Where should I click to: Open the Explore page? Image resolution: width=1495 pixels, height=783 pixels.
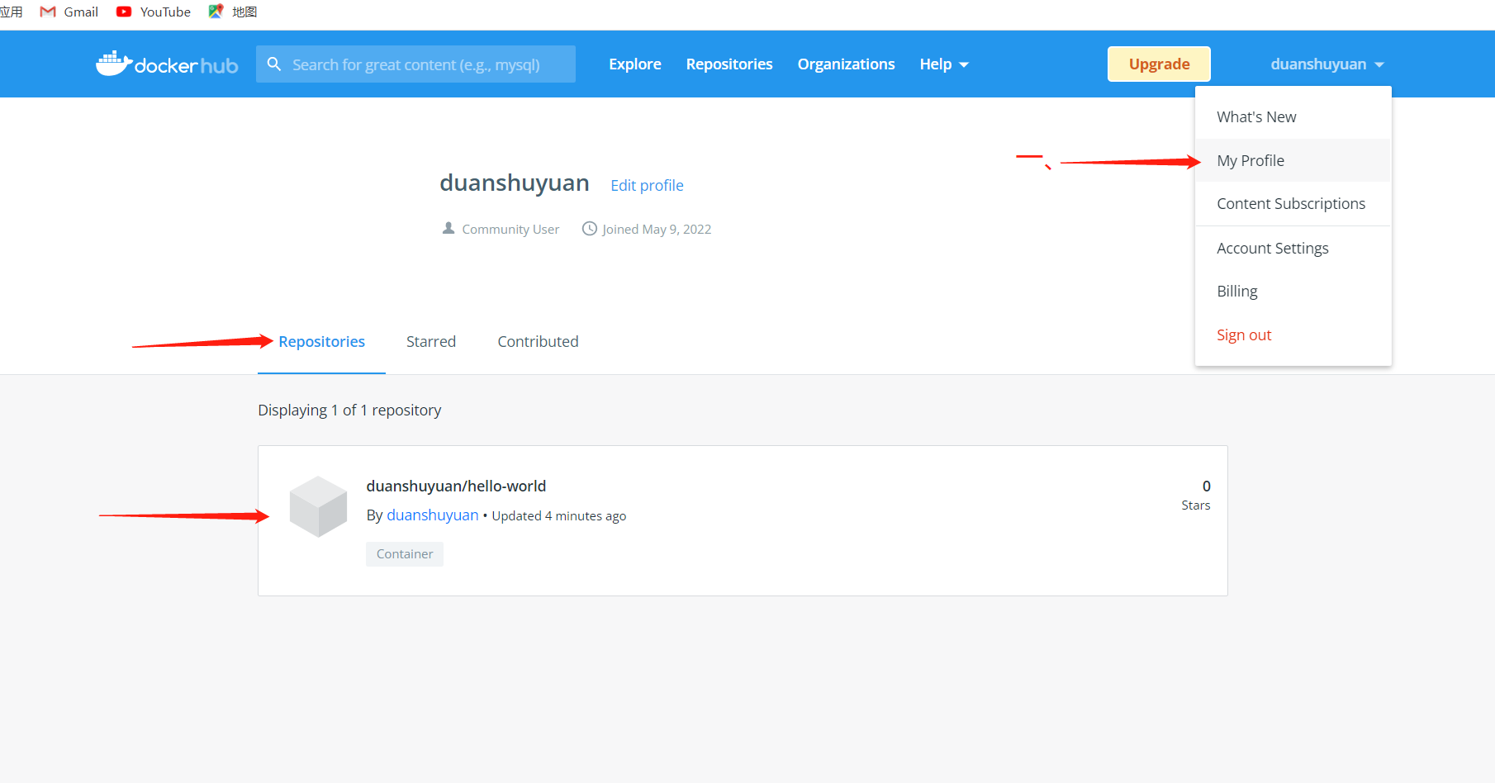tap(635, 64)
